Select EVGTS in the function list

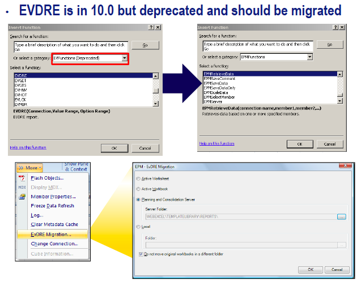(x=83, y=86)
